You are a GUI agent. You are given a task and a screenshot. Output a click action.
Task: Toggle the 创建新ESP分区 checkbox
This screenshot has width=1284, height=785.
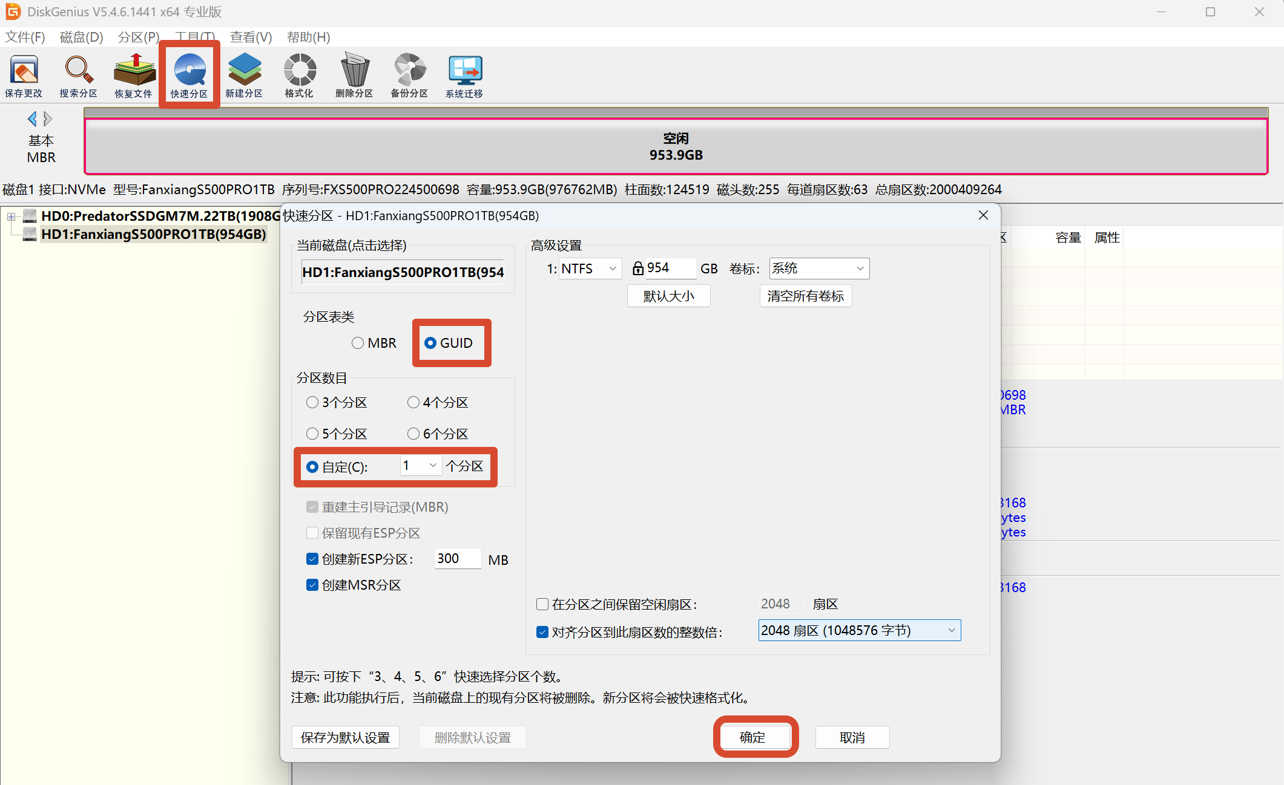[312, 559]
